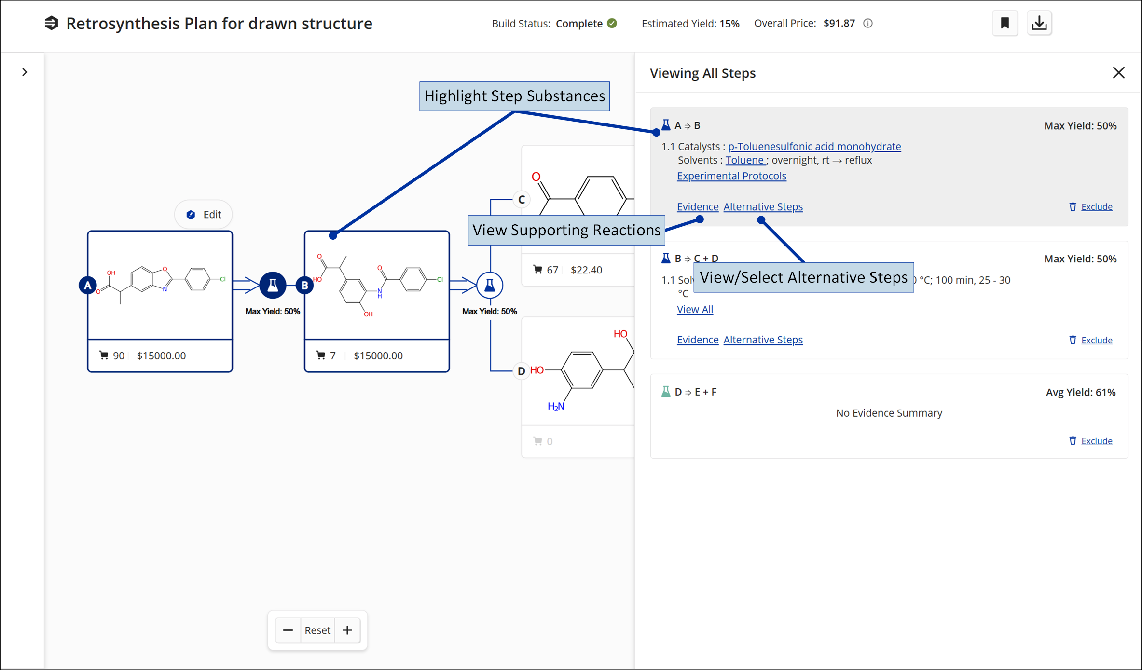This screenshot has height=670, width=1142.
Task: Click the outlined flask icon after compound B
Action: tap(490, 285)
